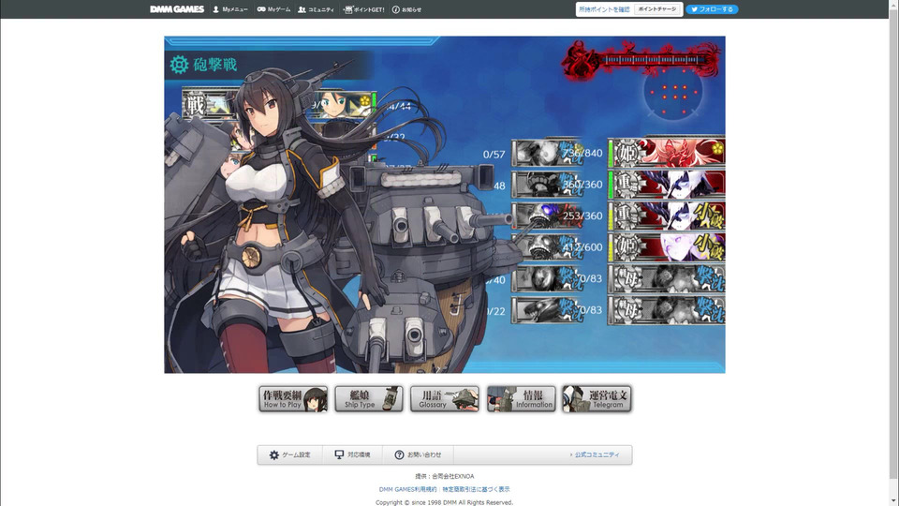The image size is (899, 506).
Task: Open the Telegram (運営電文) banner
Action: (597, 399)
